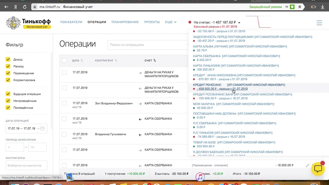
Task: Select the МОЯ НАЛИЧКА account
Action: click(x=234, y=104)
